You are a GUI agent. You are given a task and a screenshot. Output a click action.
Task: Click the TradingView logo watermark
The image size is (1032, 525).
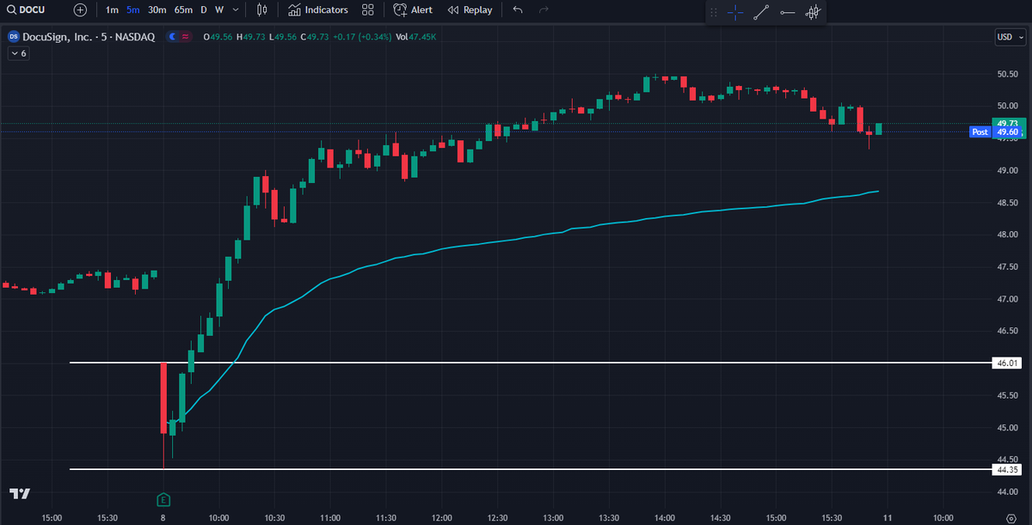[20, 494]
